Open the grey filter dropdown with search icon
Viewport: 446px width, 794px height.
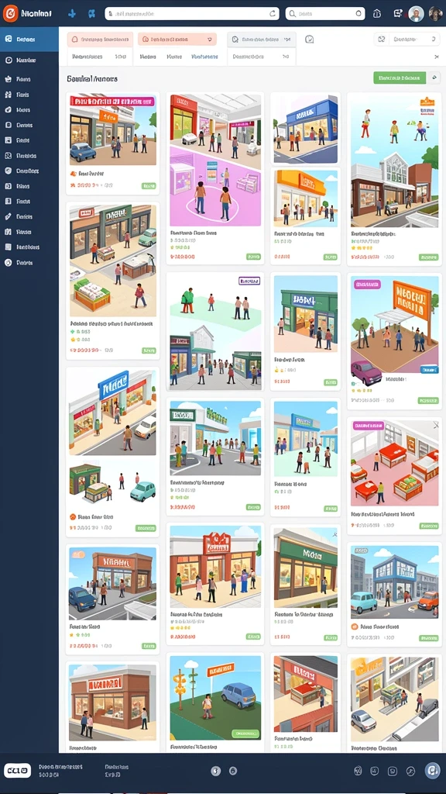click(x=262, y=39)
